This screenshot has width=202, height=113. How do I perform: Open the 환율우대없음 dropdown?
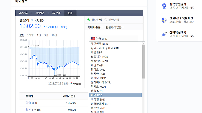click(115, 27)
